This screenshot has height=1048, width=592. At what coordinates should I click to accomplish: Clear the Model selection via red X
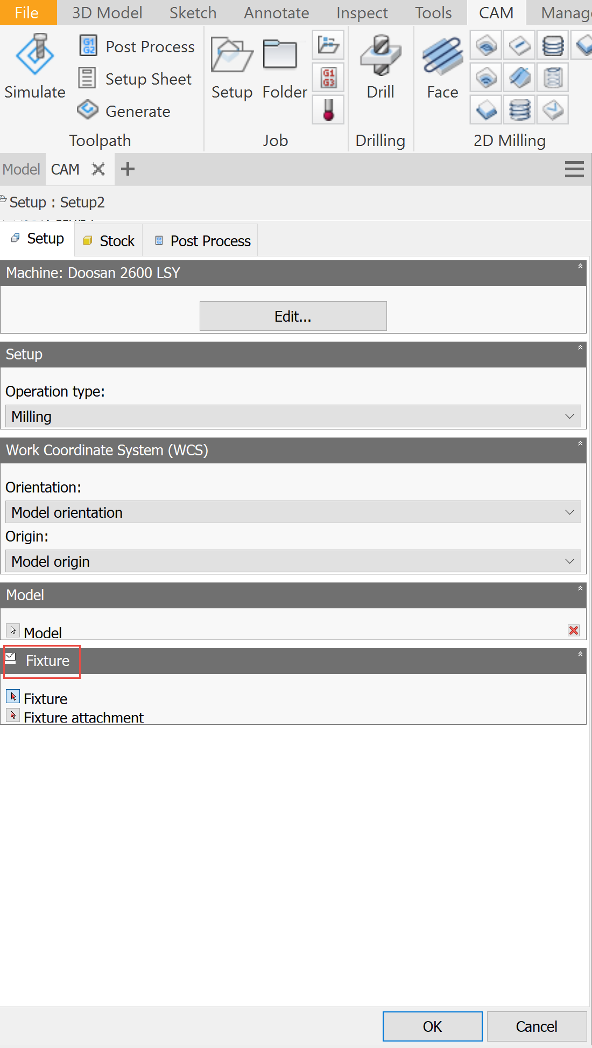[x=573, y=630]
